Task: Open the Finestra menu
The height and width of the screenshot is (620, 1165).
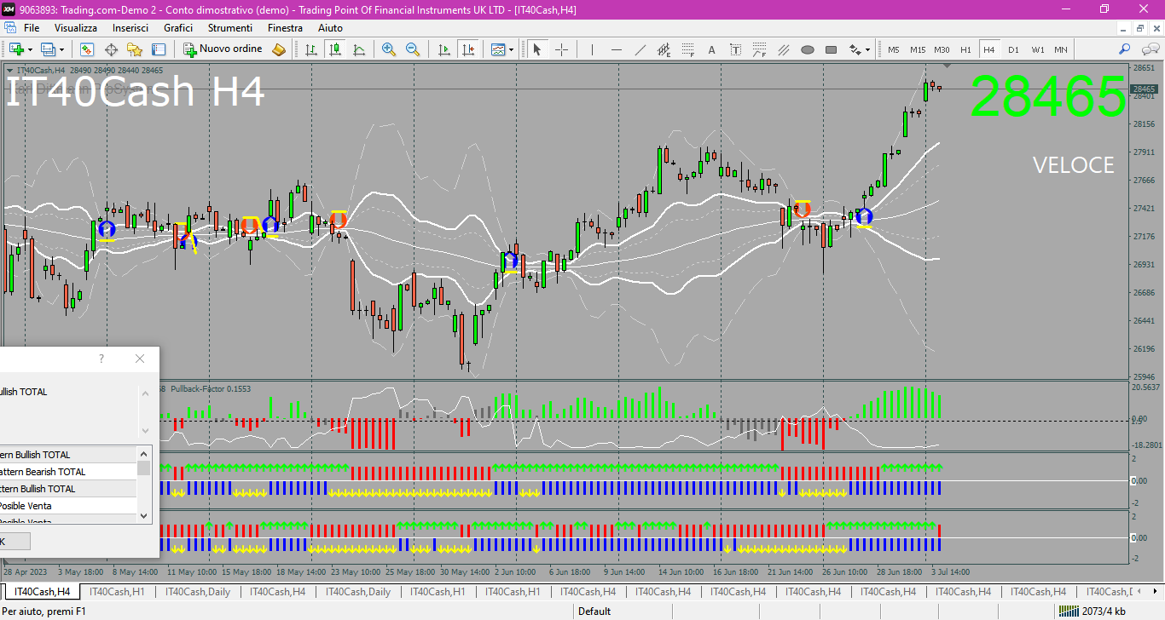Action: 285,28
